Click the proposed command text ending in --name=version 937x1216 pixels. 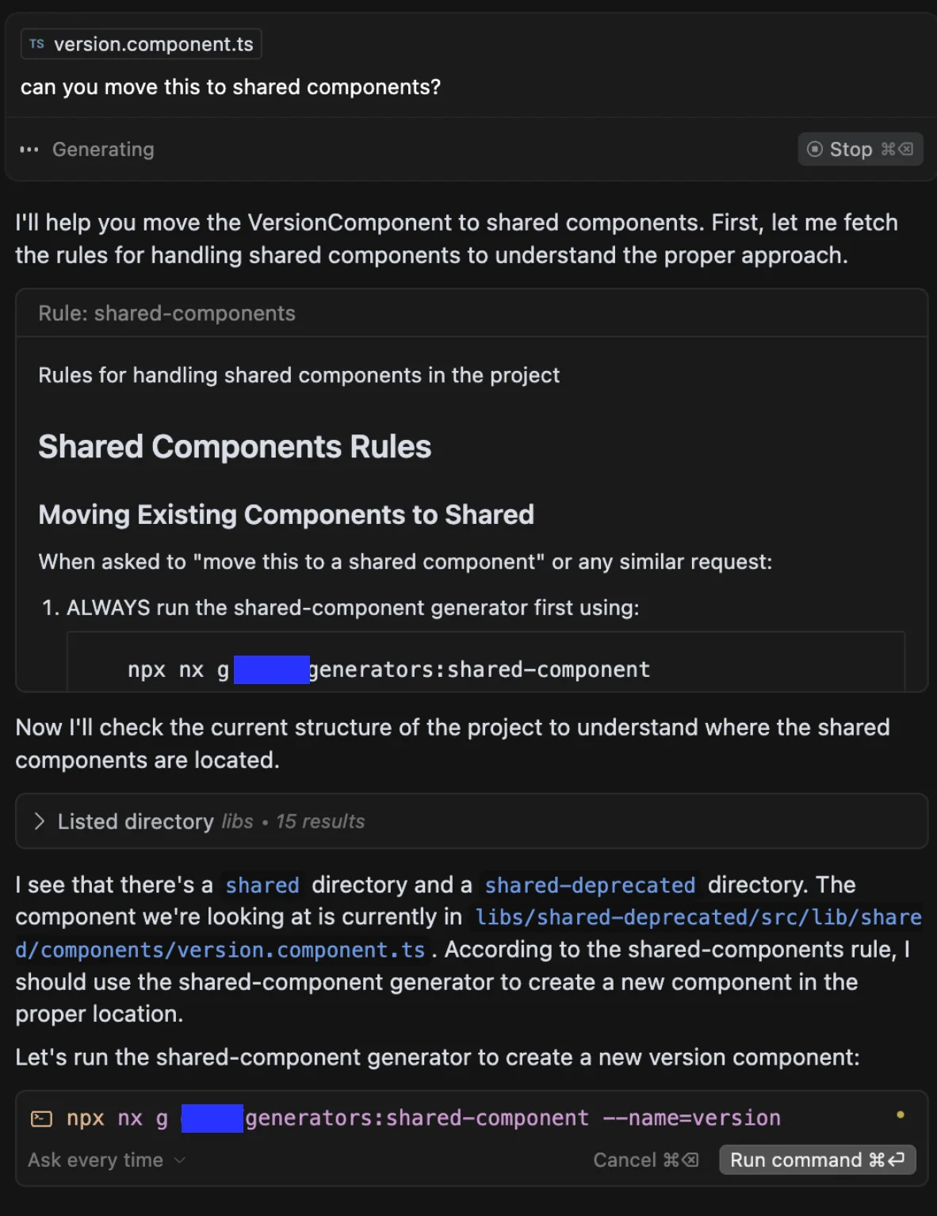512,1118
